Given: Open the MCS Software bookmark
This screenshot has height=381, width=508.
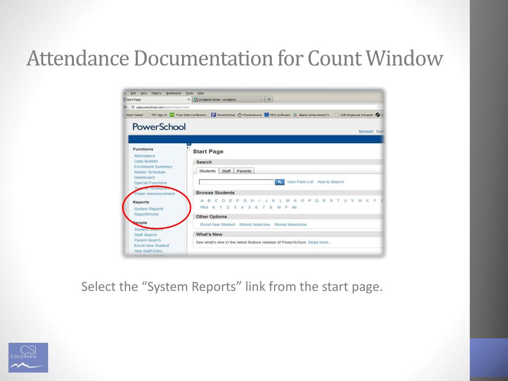Looking at the screenshot, I should point(277,115).
